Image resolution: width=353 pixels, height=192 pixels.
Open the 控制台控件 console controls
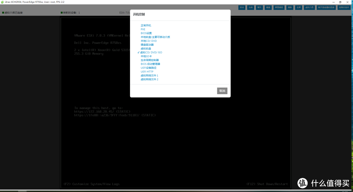pyautogui.click(x=344, y=7)
